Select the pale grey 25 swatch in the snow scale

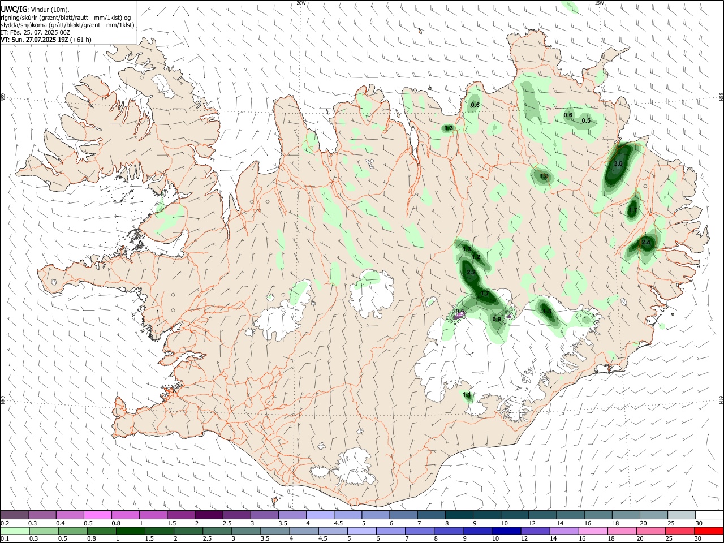(x=680, y=515)
